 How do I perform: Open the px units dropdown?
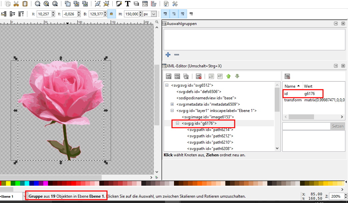click(x=154, y=14)
